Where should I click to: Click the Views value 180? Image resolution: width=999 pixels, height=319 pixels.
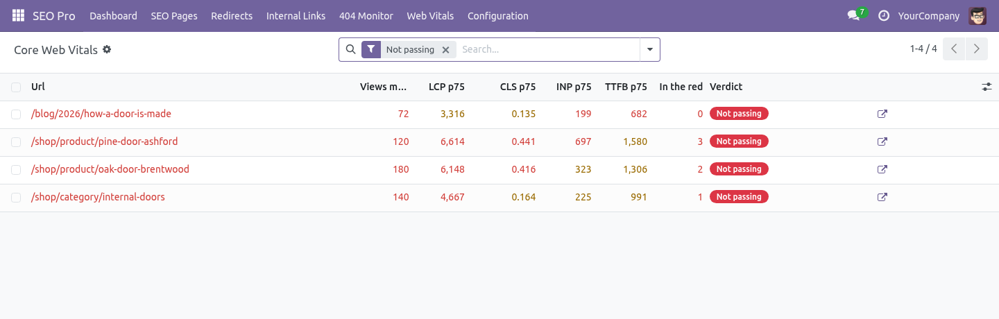401,169
